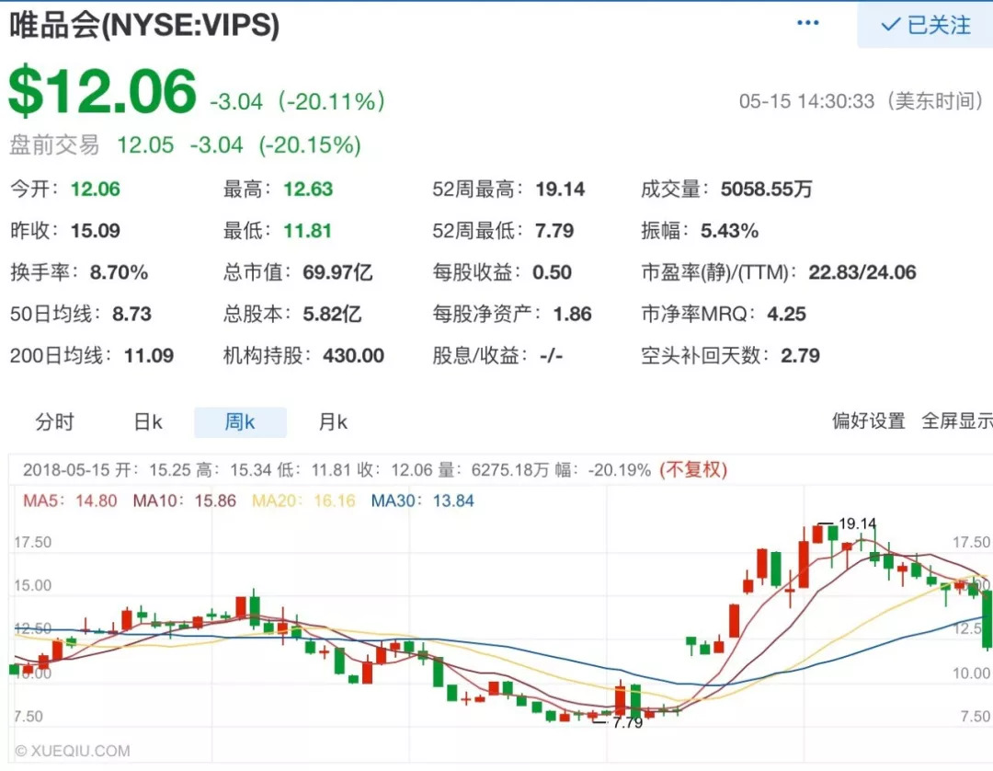Click the MA20: 16.16 indicator label
The height and width of the screenshot is (771, 993).
click(x=303, y=501)
